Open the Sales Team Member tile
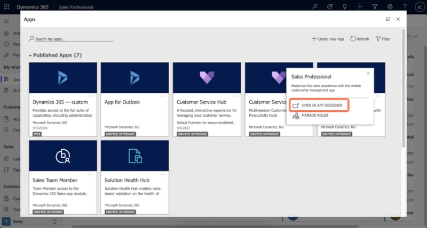Screen dimensions: 427x228 63,177
